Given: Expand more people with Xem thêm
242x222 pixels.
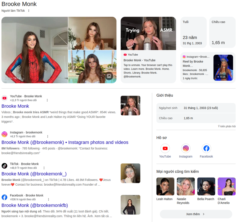Looking at the screenshot, I should [196, 214].
